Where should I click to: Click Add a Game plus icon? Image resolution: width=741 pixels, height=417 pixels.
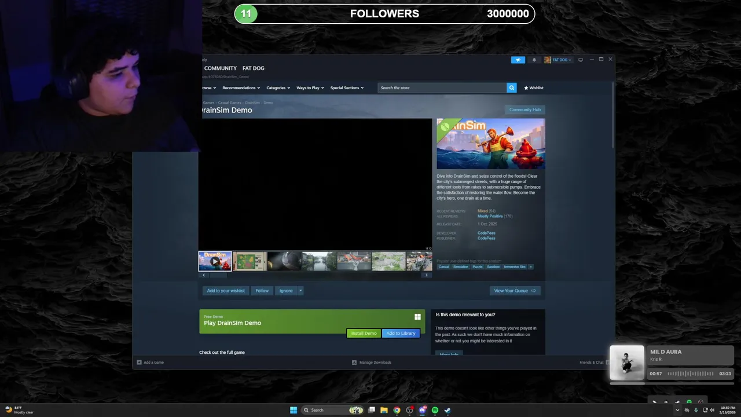click(x=139, y=363)
